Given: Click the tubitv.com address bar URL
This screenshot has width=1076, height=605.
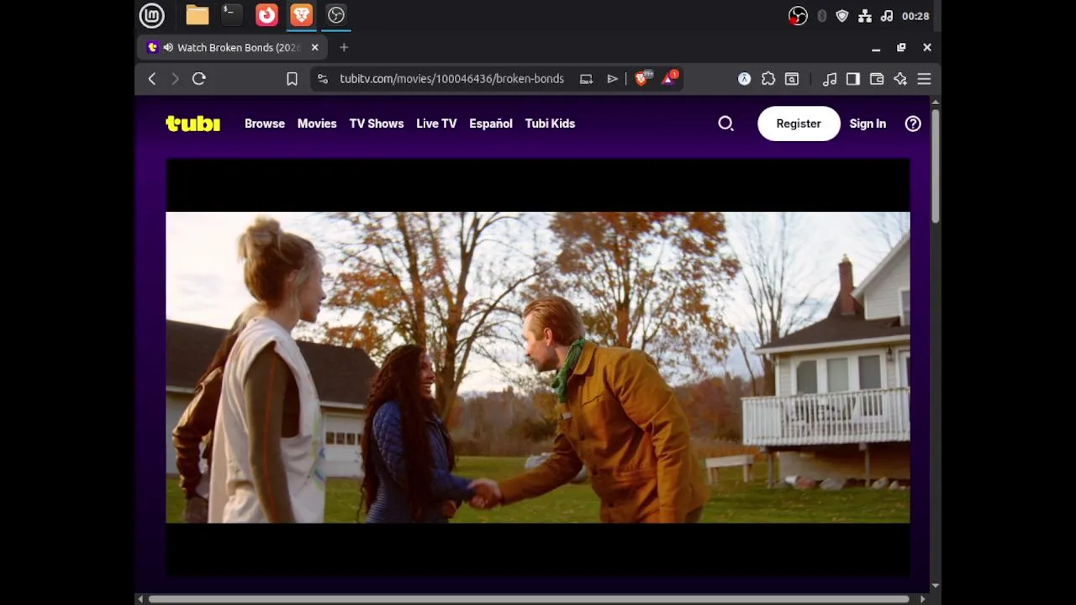Looking at the screenshot, I should pyautogui.click(x=451, y=79).
